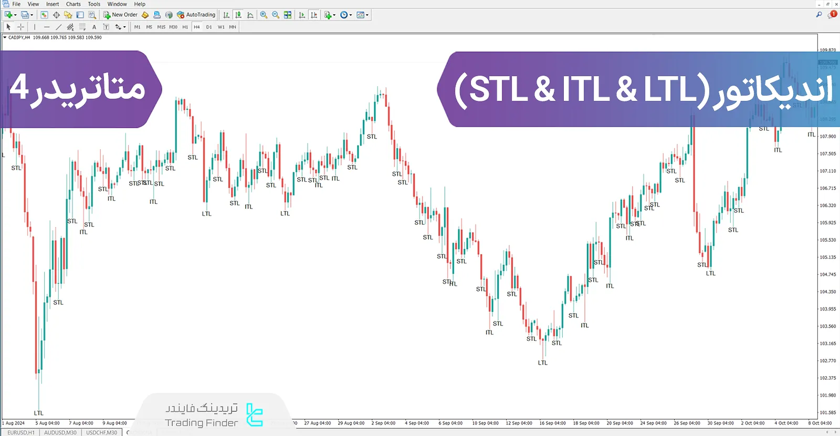Expand the Indicators list dropdown
Image resolution: width=840 pixels, height=436 pixels.
(x=334, y=15)
